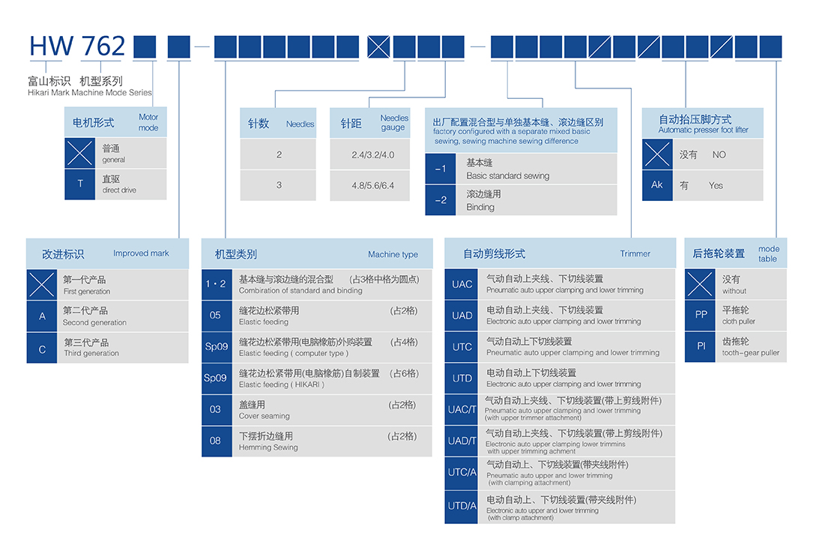Select the Improved mark header
Image resolution: width=813 pixels, height=545 pixels.
(107, 253)
